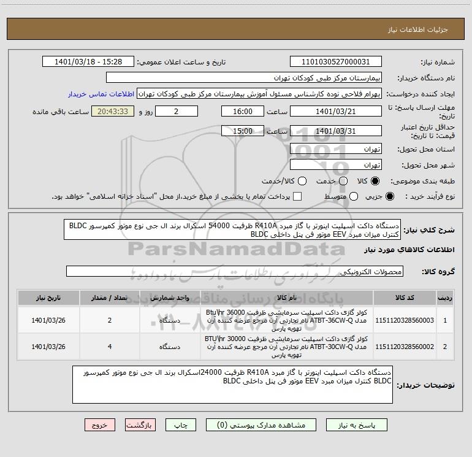Viewport: 472px width, 457px height.
Task: Click the نام دستگاه خریدار field
Action: pos(244,78)
